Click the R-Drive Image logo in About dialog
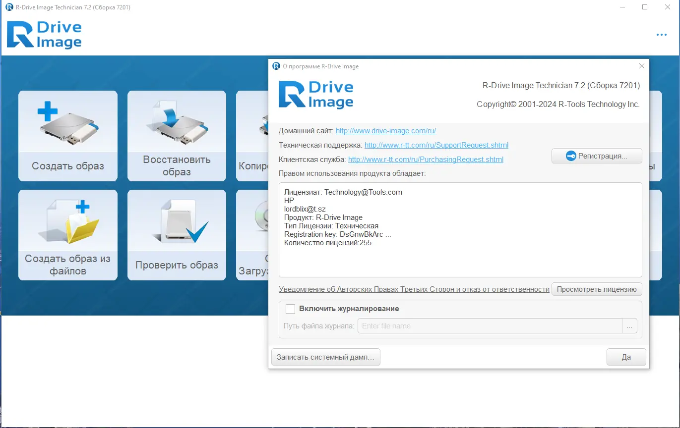The height and width of the screenshot is (428, 680). (316, 95)
